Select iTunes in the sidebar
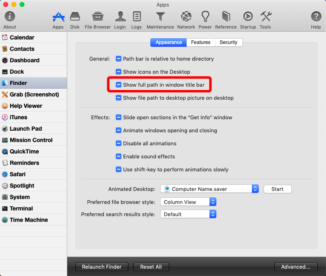The image size is (326, 276). pos(33,117)
